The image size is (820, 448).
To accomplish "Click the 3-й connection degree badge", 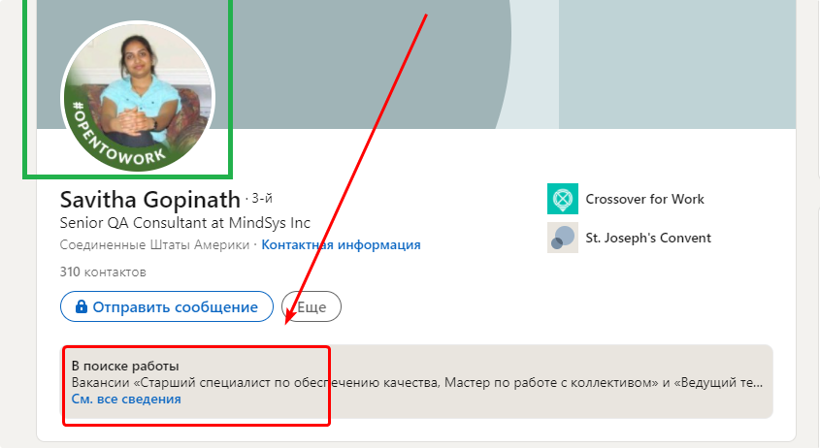I will tap(262, 198).
